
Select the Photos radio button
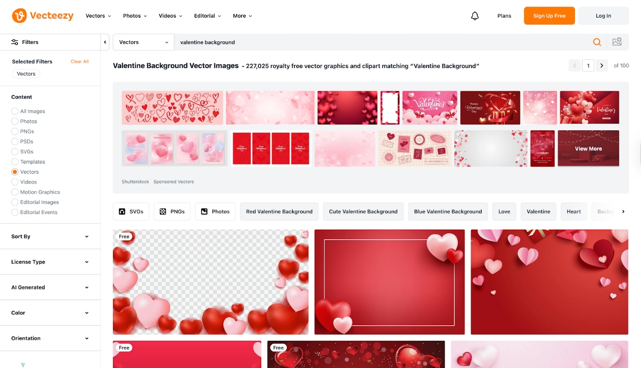pos(15,121)
